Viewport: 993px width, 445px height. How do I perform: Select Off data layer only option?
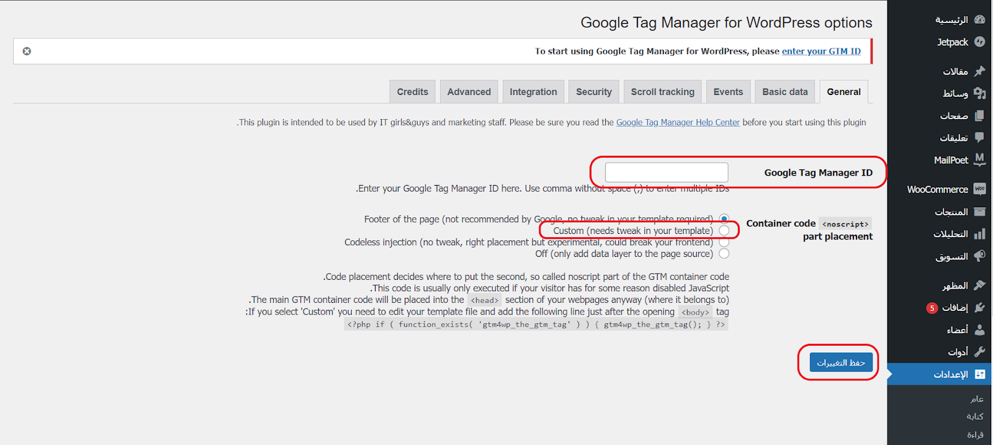point(724,253)
